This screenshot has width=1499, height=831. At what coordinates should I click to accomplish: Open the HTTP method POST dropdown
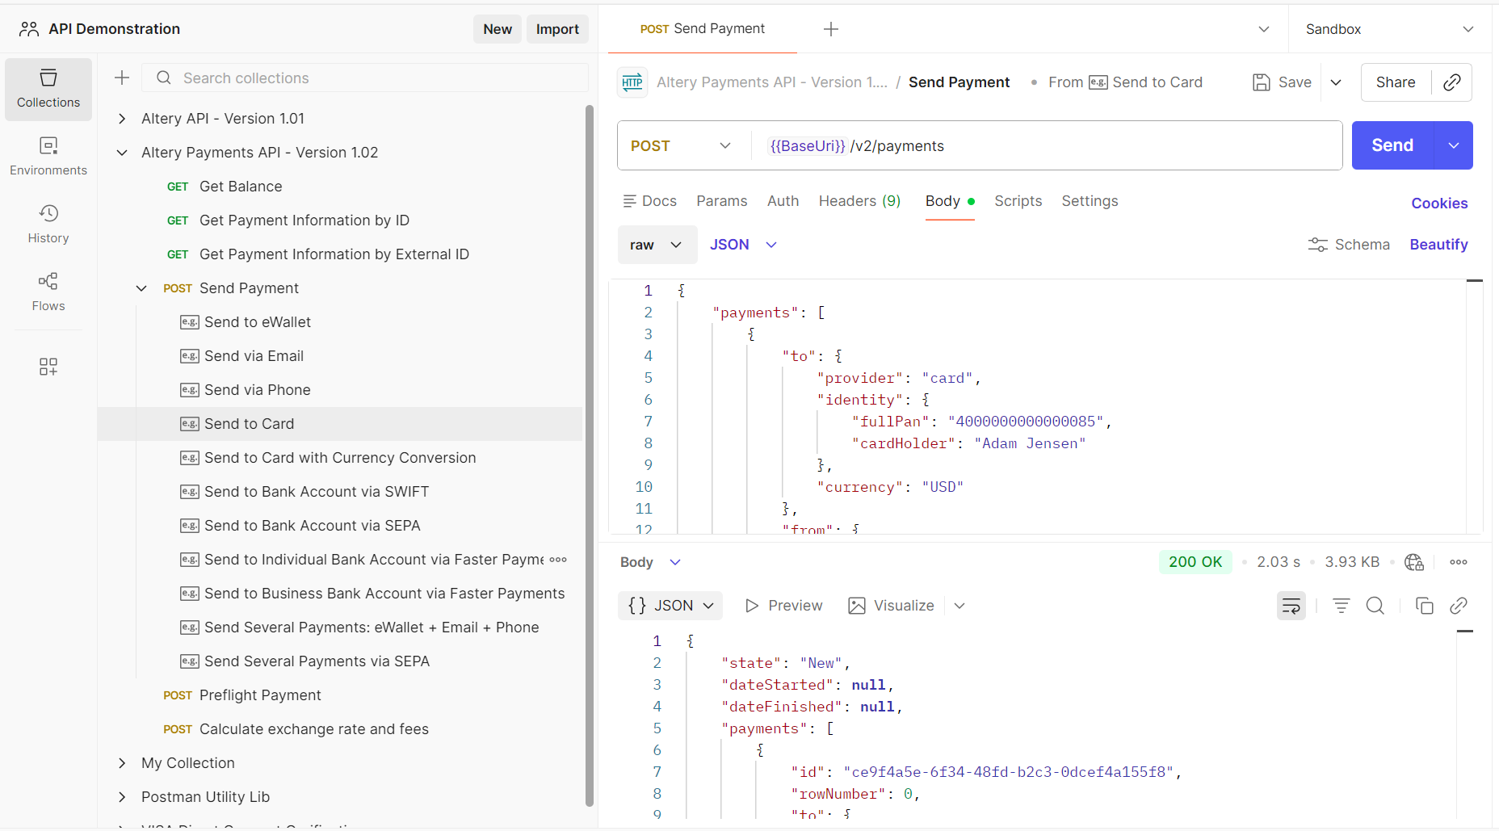[x=681, y=145]
